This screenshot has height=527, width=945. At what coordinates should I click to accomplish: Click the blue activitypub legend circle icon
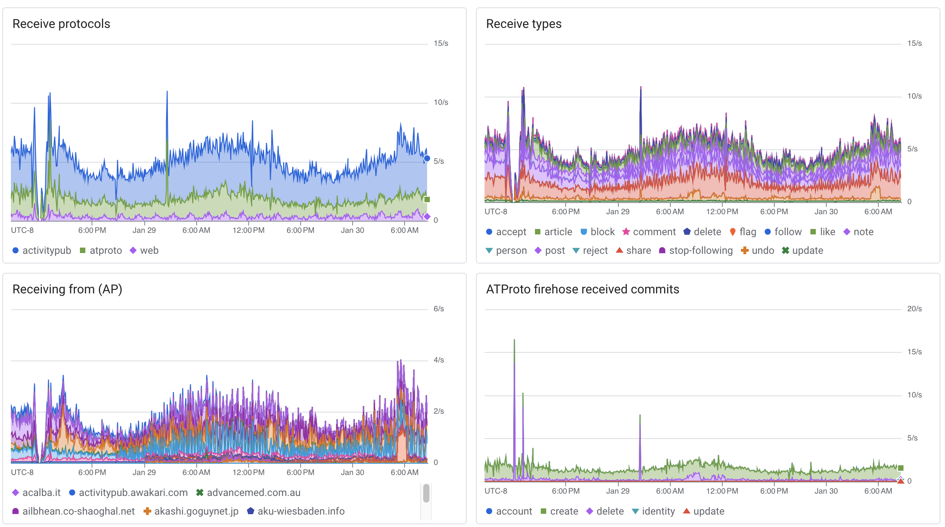coord(16,251)
